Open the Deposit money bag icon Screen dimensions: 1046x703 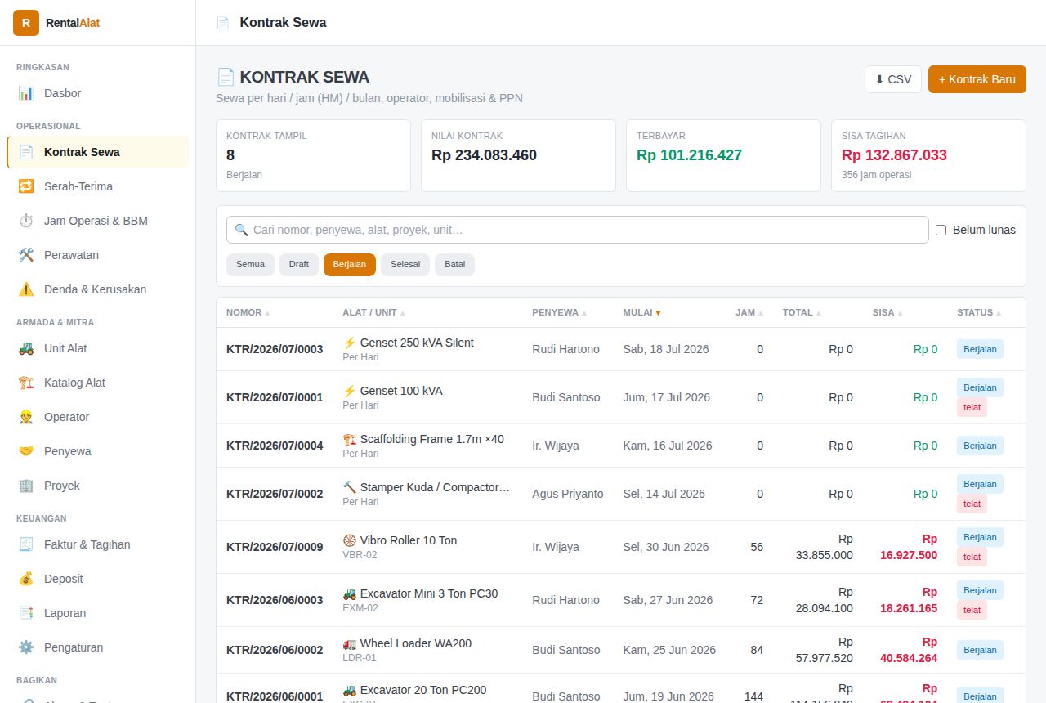[x=26, y=579]
